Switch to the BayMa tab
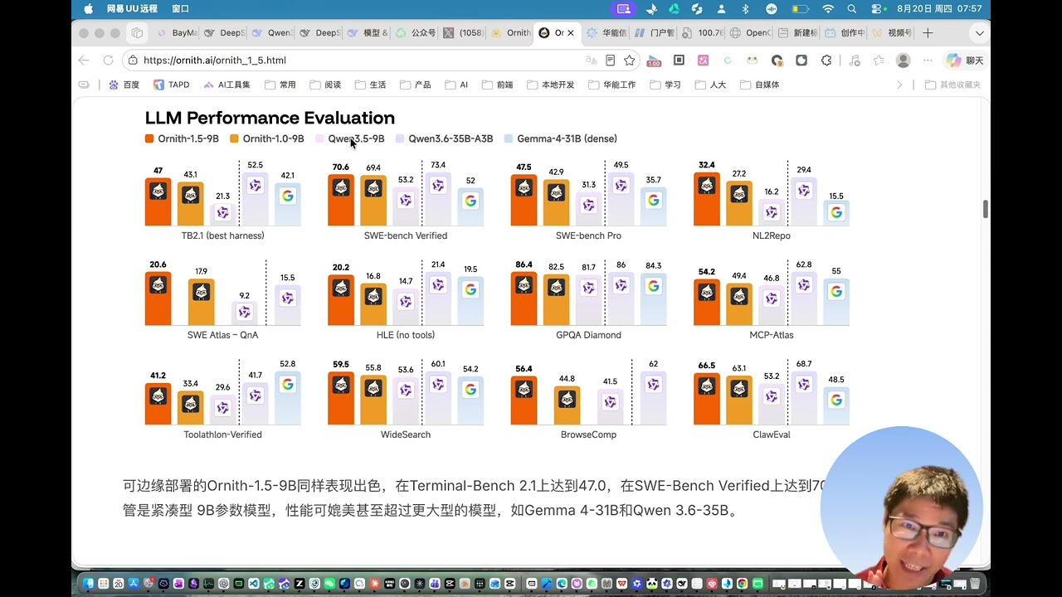 pos(178,33)
